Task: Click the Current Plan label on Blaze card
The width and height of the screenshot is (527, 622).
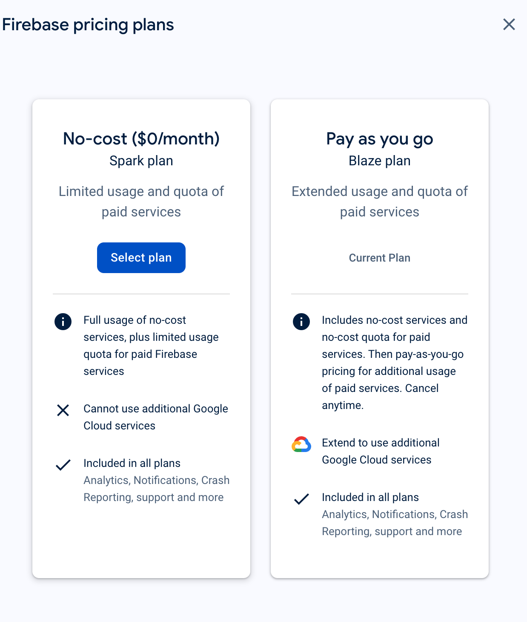Action: pyautogui.click(x=379, y=257)
